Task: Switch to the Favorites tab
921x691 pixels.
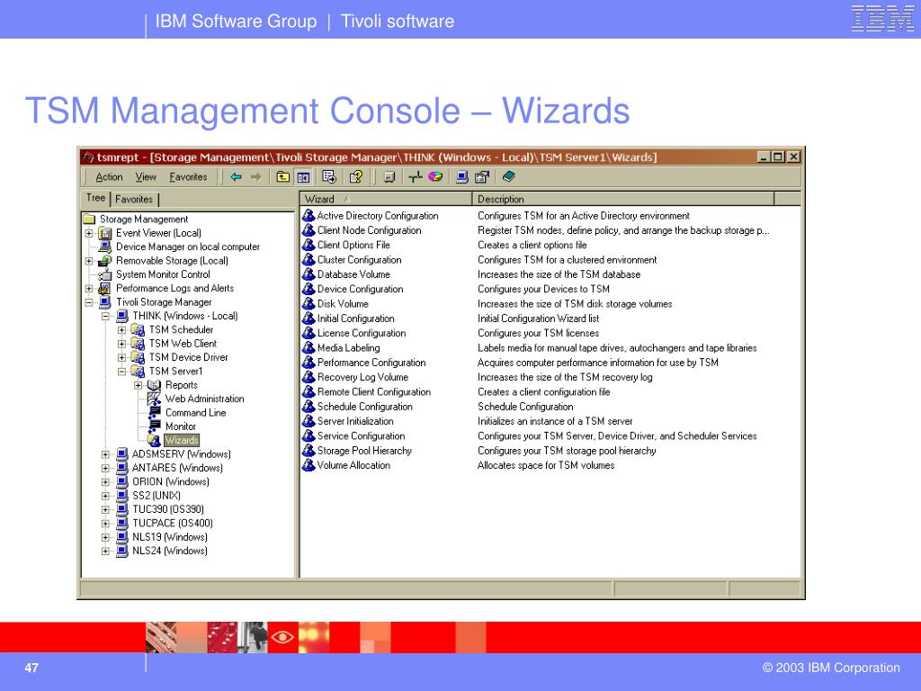Action: 134,199
